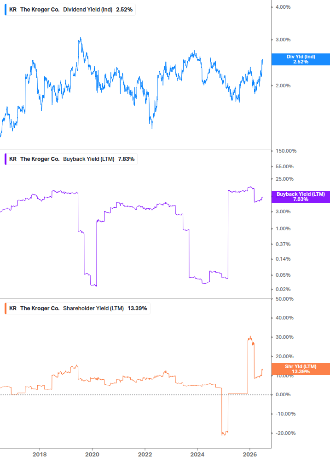This screenshot has width=330, height=462.
Task: Click the 0.14% tick on buyback axis
Action: tap(283, 259)
